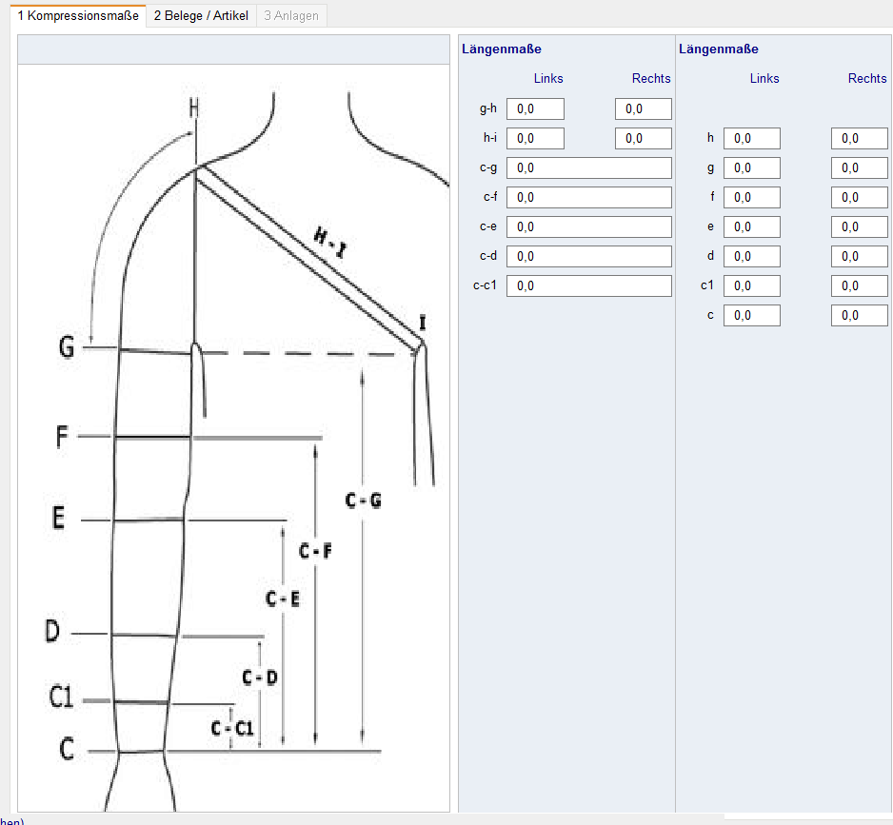Click the Links input field for g-h
The width and height of the screenshot is (893, 825).
535,109
